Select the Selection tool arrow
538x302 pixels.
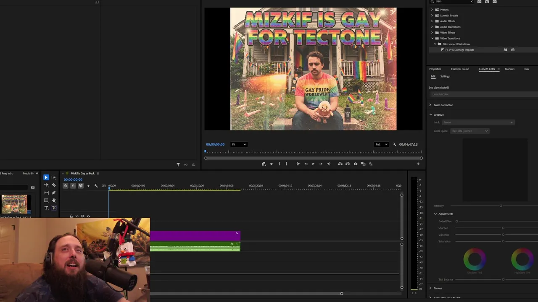click(46, 177)
